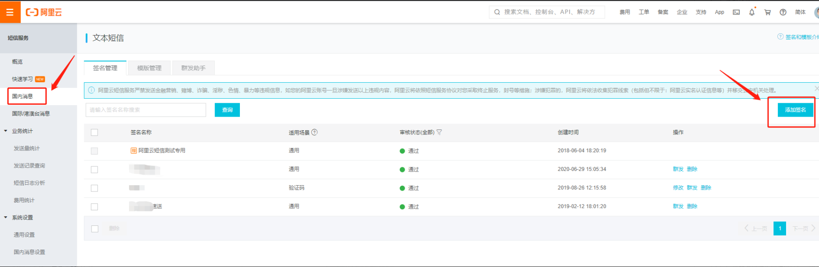Check the 验证码 signature row checkbox

tap(94, 188)
